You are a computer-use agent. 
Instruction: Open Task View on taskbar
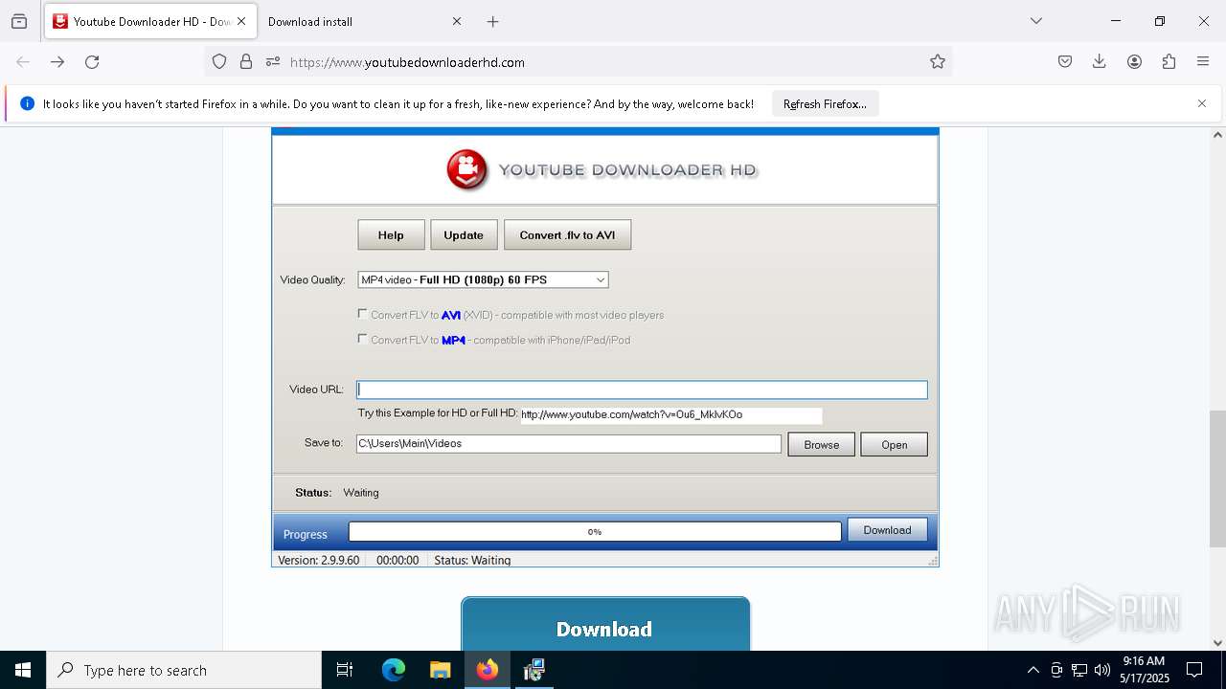pos(345,670)
